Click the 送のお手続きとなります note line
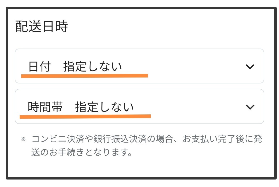 tap(80, 152)
